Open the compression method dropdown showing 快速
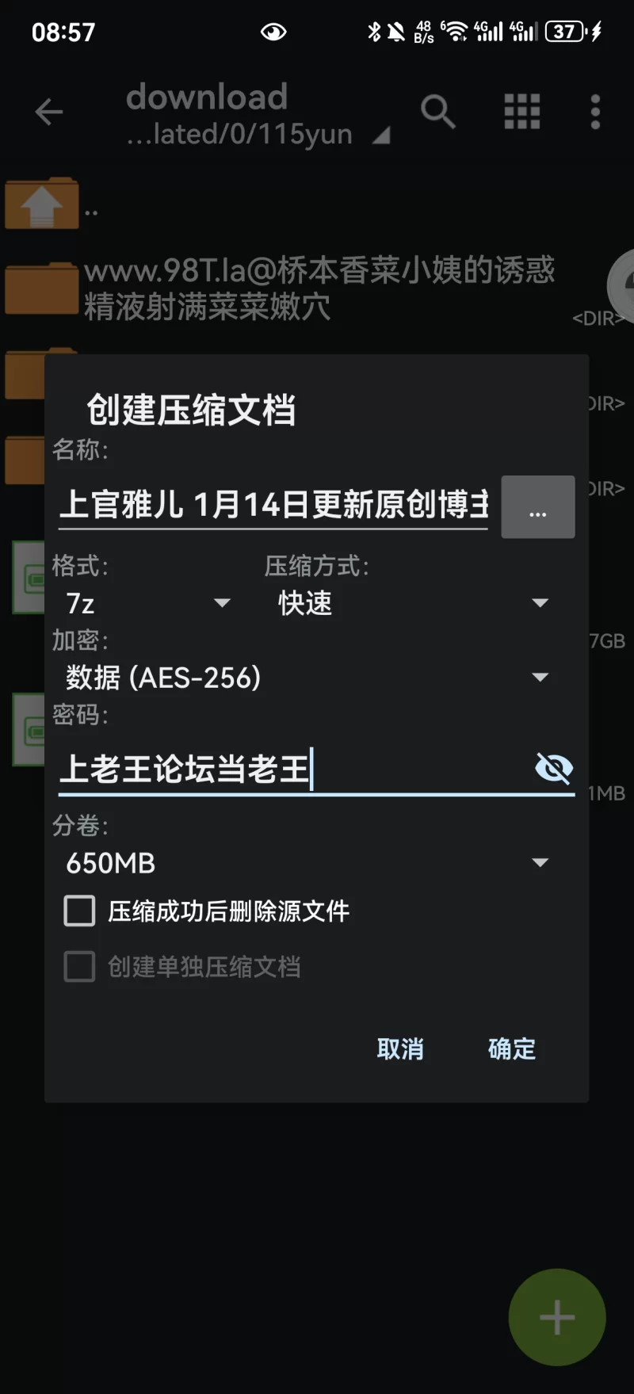Screen dimensions: 634x1394 click(413, 603)
